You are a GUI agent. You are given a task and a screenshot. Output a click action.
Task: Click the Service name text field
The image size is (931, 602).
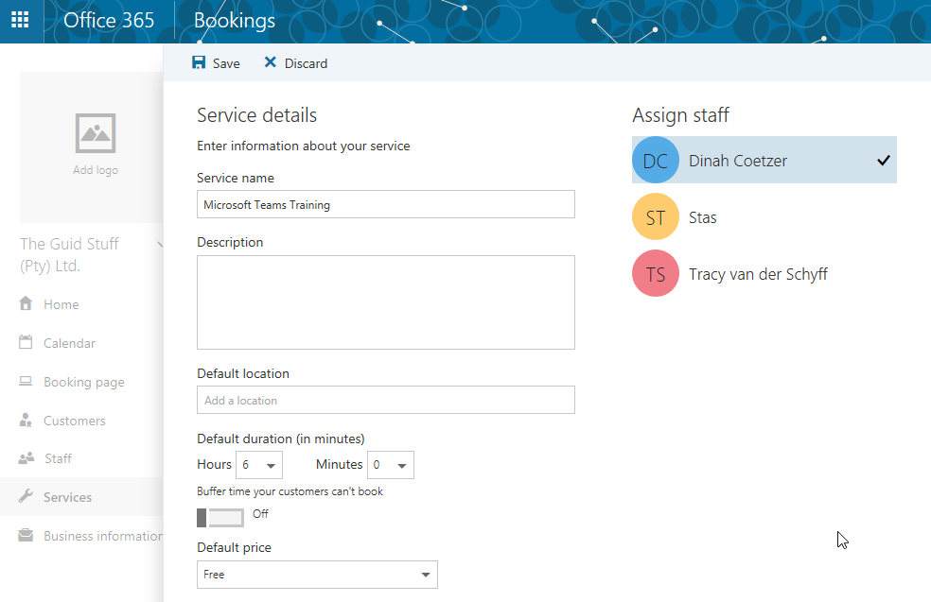(385, 204)
